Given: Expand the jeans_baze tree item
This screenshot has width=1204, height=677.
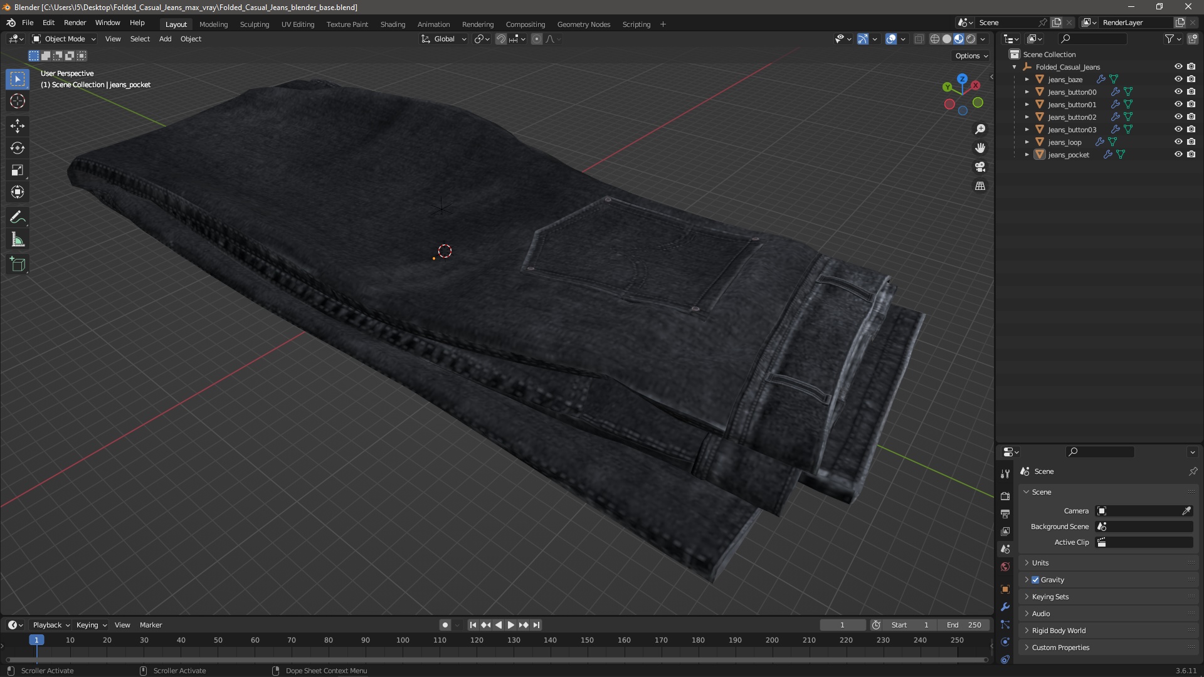Looking at the screenshot, I should [x=1027, y=80].
